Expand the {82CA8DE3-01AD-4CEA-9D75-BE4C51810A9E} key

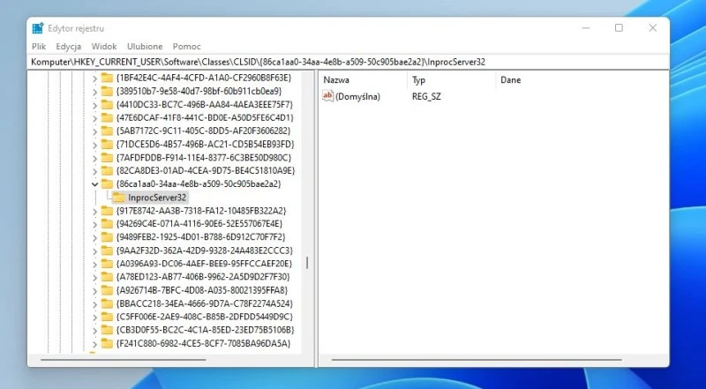click(x=94, y=171)
